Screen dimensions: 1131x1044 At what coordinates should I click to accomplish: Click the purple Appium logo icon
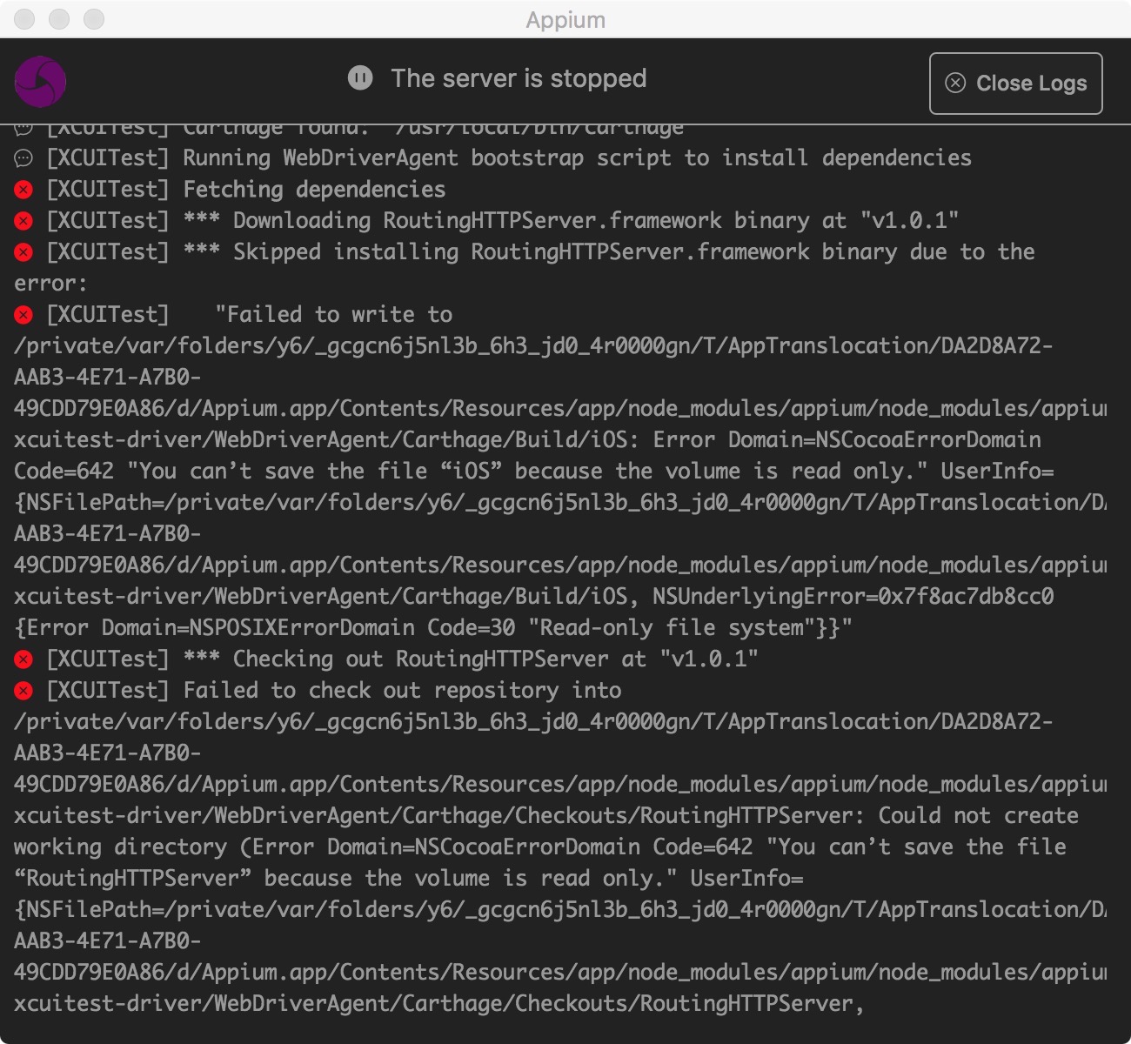pyautogui.click(x=40, y=82)
